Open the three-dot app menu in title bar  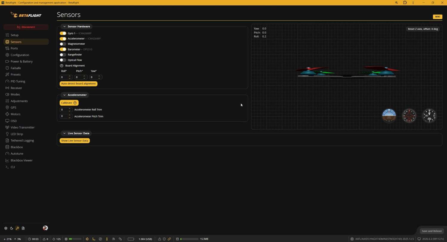click(413, 3)
